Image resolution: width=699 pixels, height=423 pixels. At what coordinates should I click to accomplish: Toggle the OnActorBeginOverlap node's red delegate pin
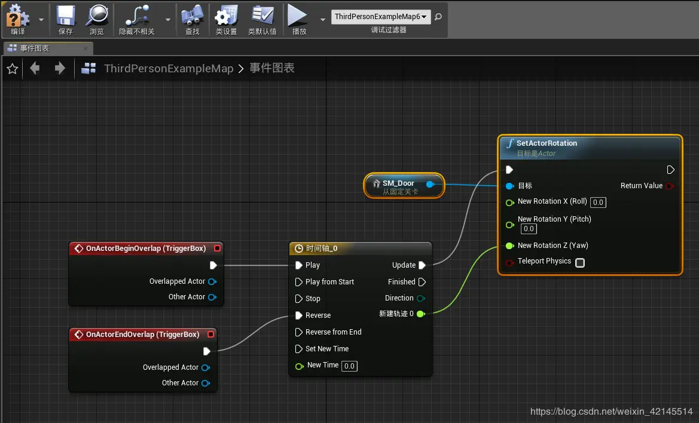pyautogui.click(x=217, y=248)
